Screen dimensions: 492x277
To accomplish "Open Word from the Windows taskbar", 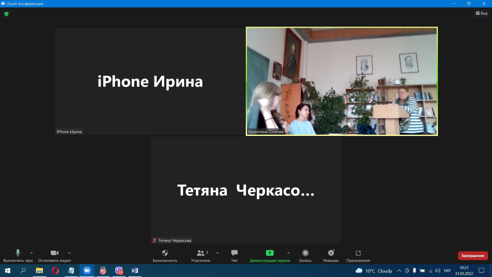I will [x=135, y=271].
